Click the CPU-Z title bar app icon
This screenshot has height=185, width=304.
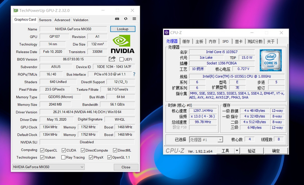tap(166, 33)
